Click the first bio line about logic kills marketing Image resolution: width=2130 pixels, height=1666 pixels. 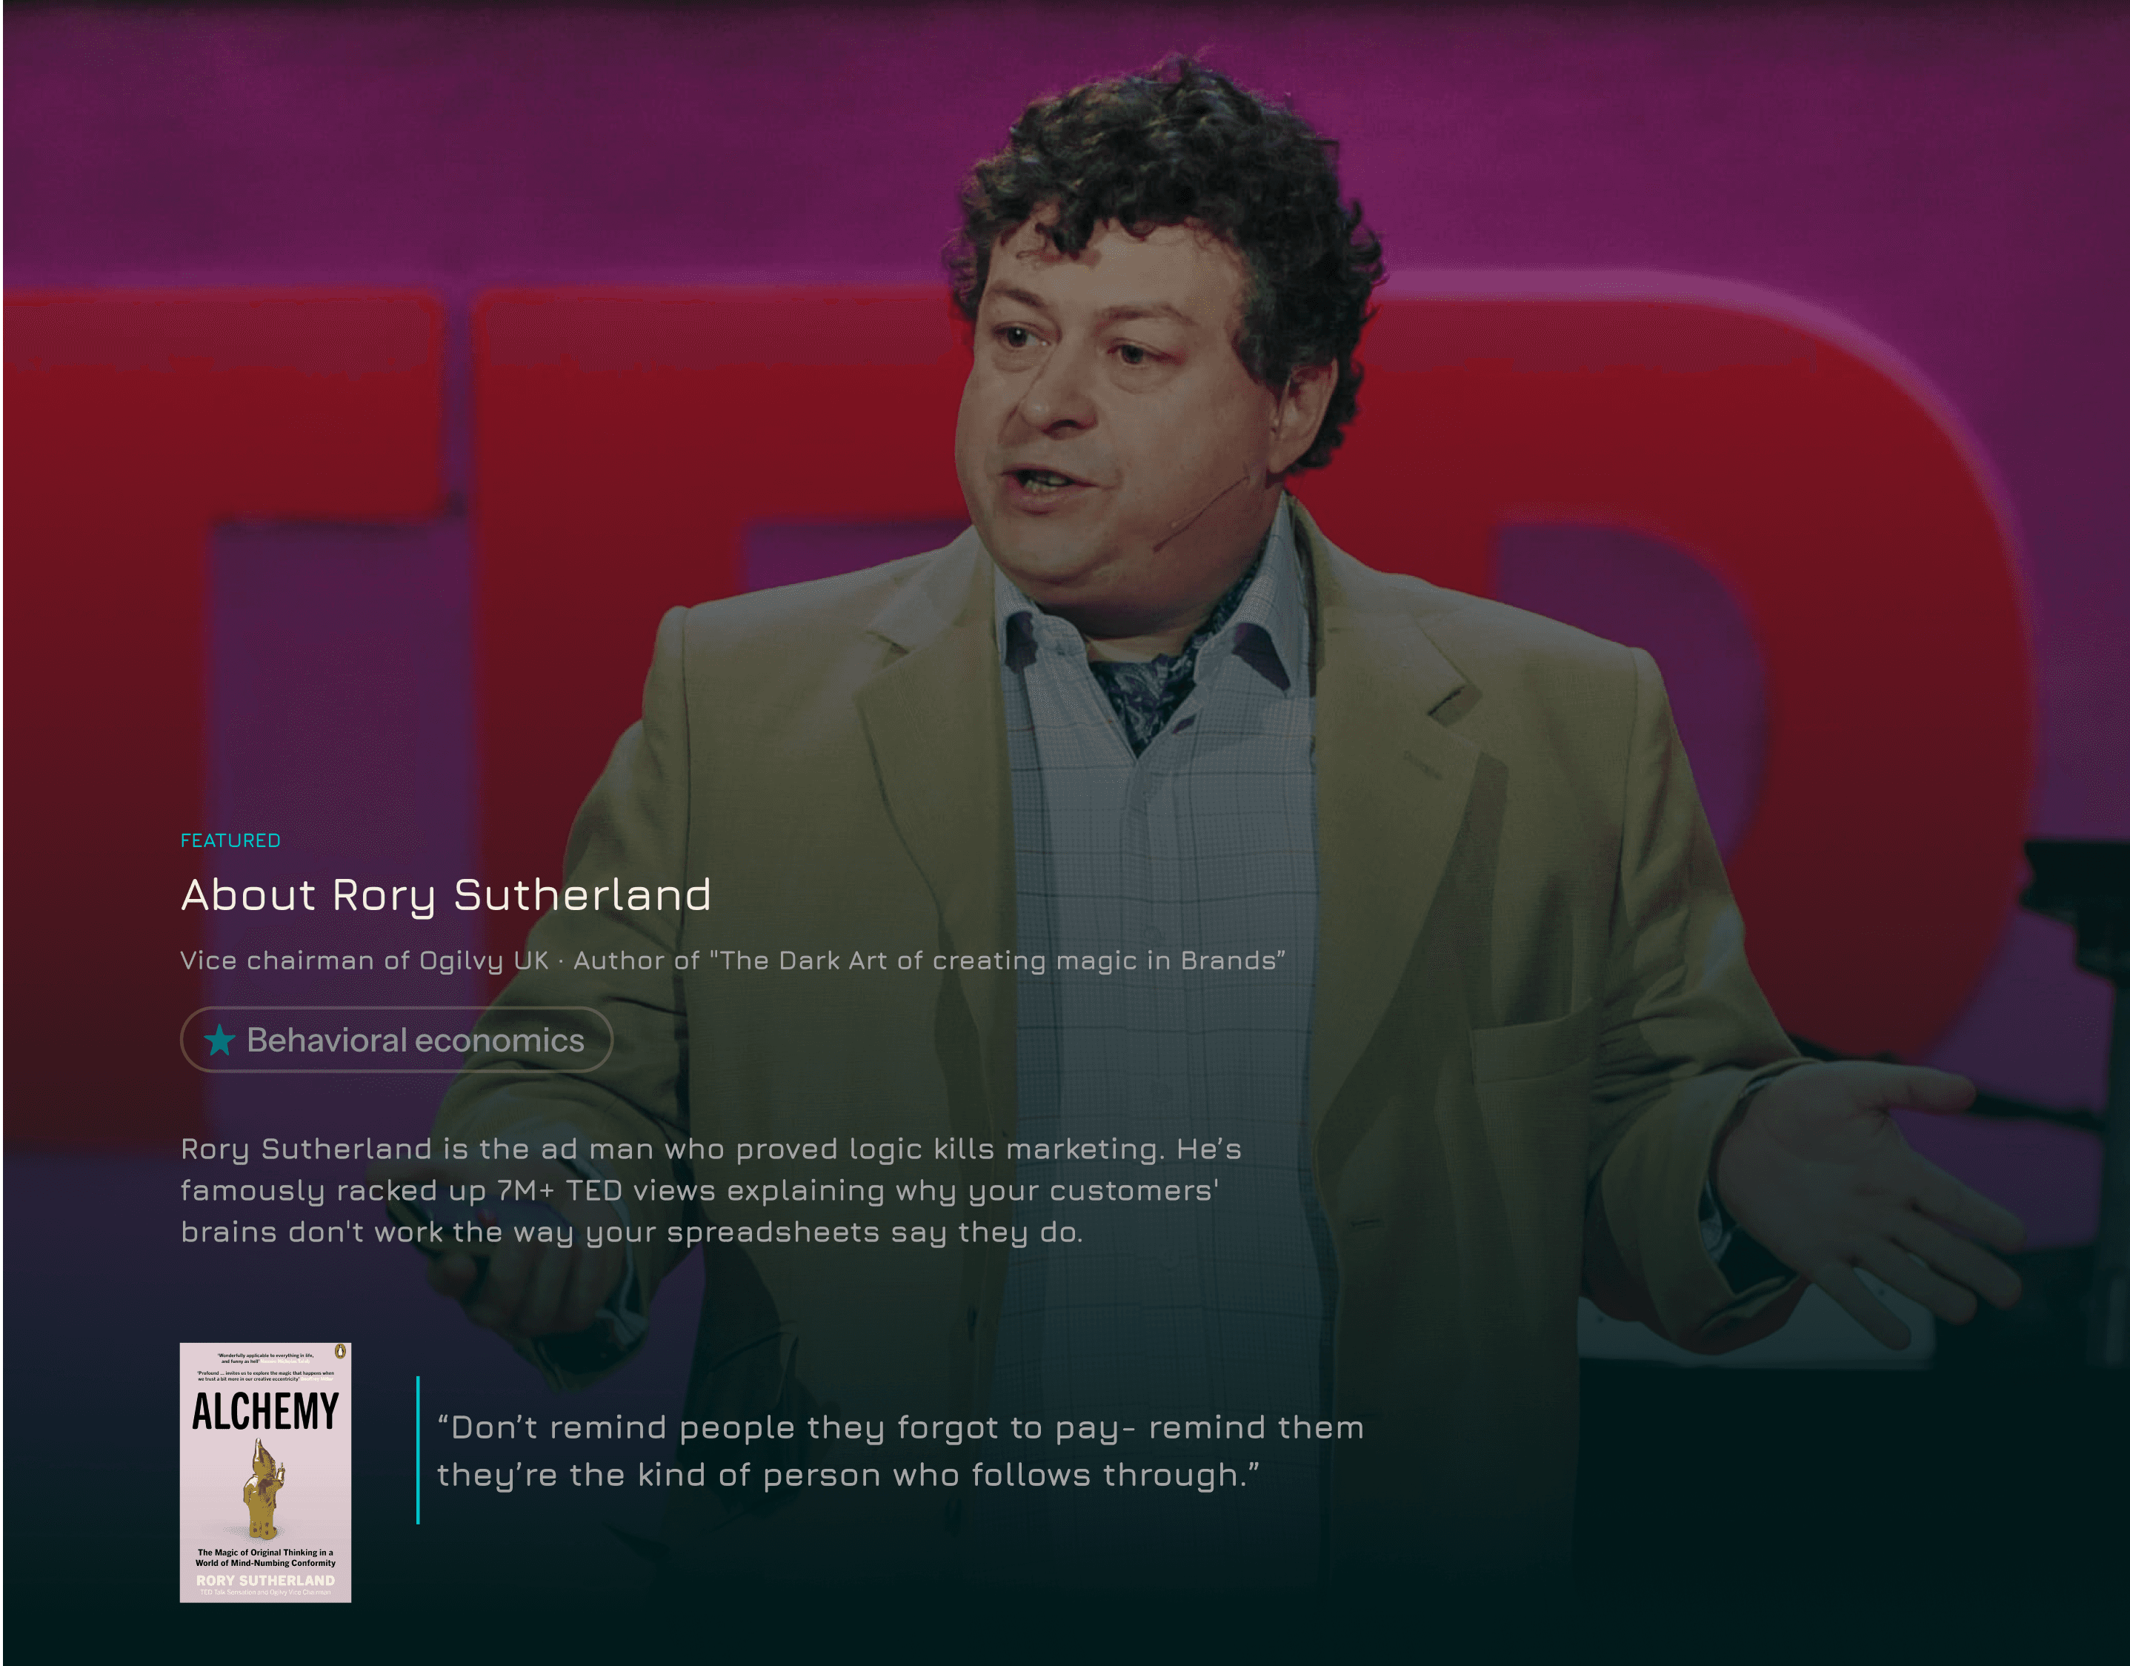click(711, 1149)
